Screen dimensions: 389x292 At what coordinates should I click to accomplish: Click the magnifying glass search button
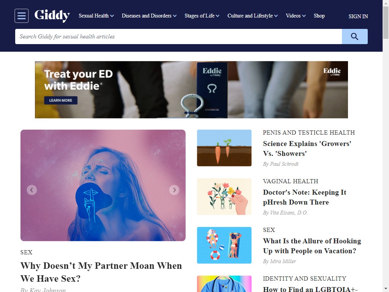(355, 36)
